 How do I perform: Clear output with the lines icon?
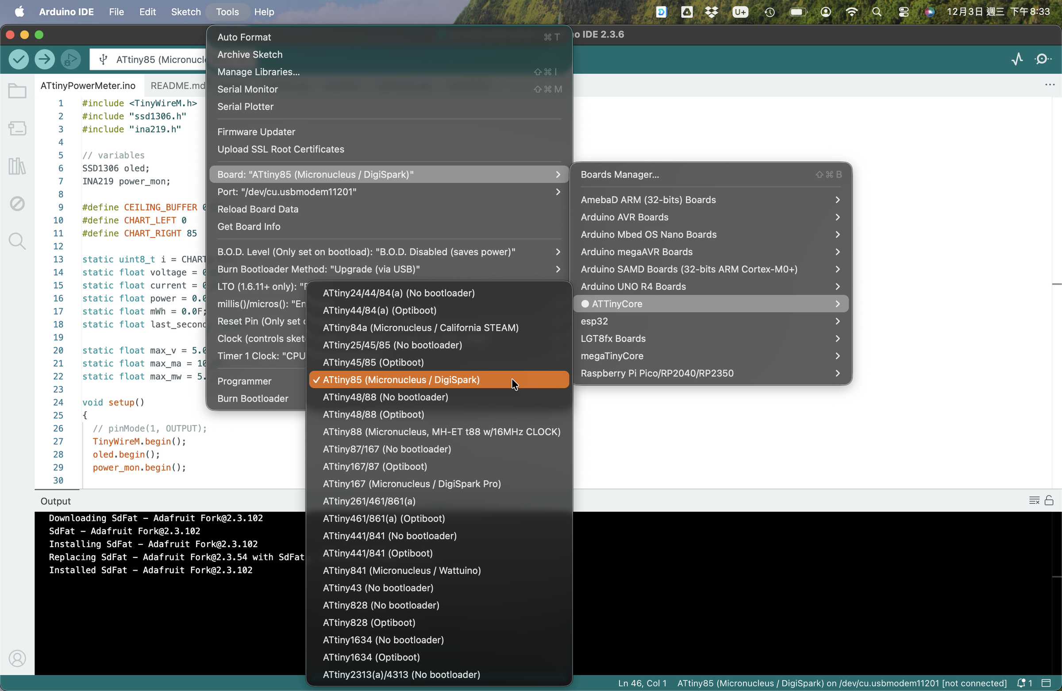pyautogui.click(x=1034, y=500)
